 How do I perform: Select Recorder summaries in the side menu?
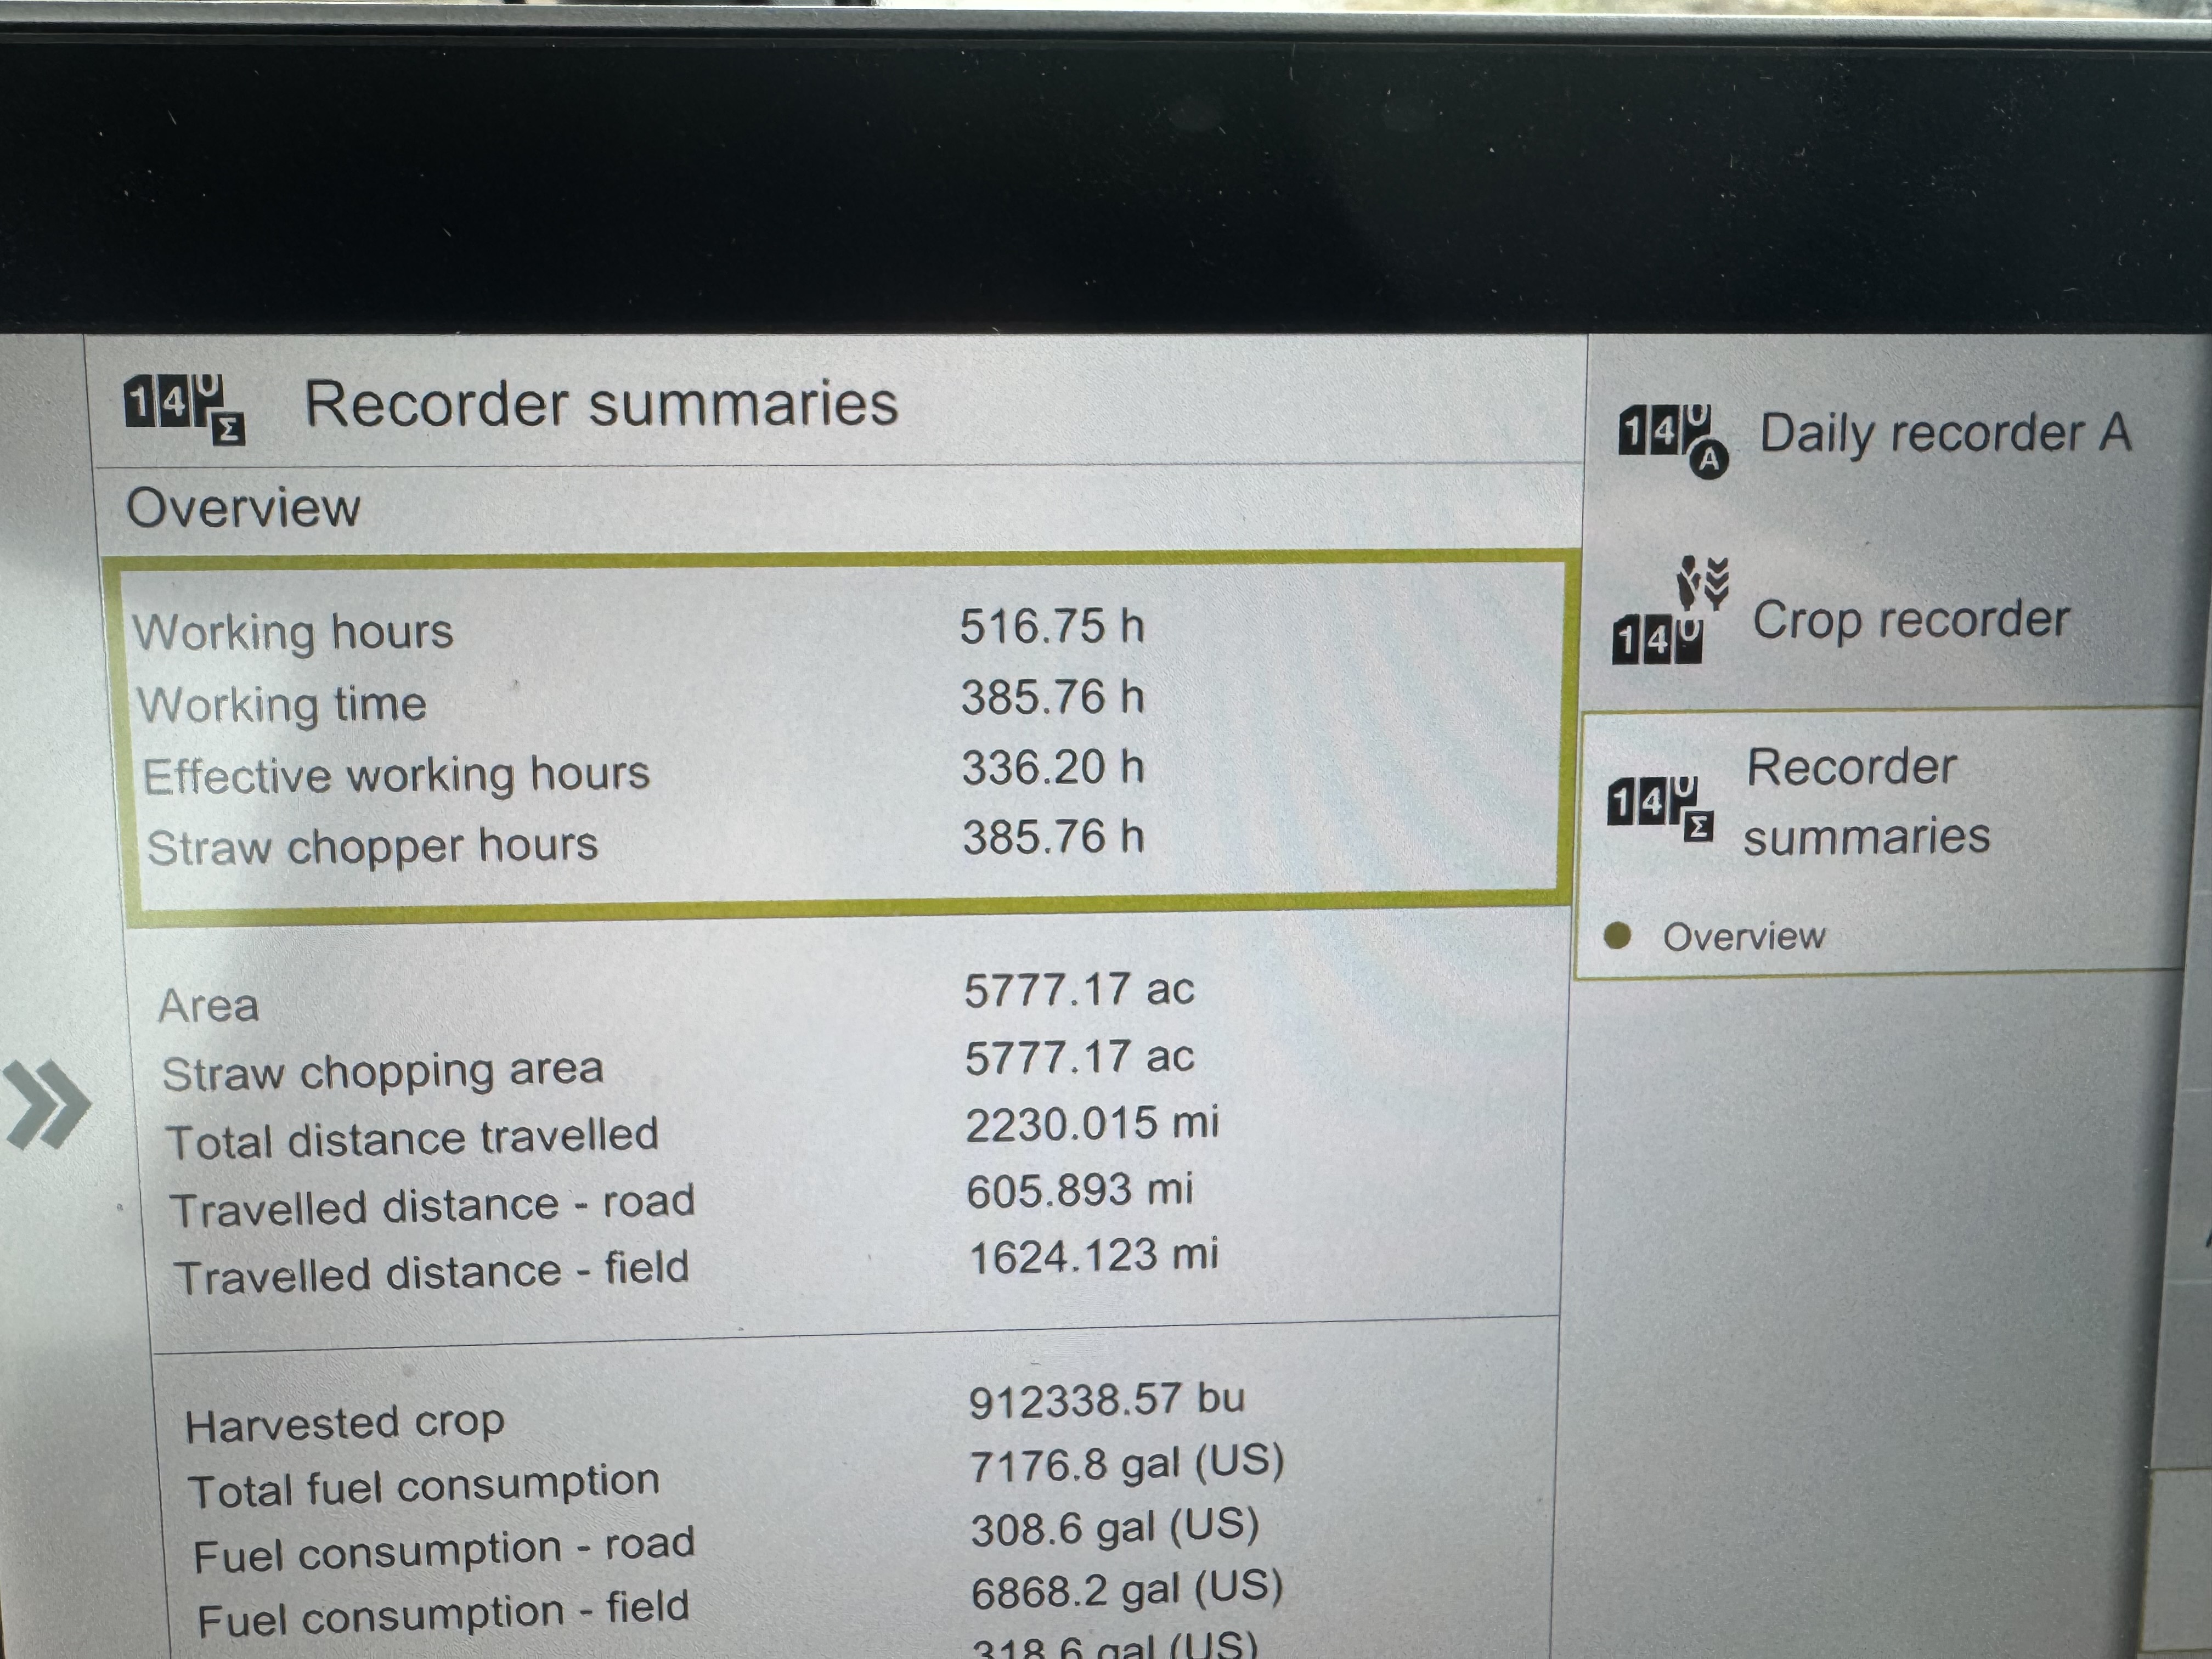click(x=1865, y=801)
